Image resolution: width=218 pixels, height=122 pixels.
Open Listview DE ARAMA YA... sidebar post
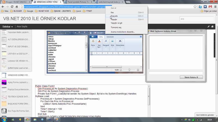[16, 61]
